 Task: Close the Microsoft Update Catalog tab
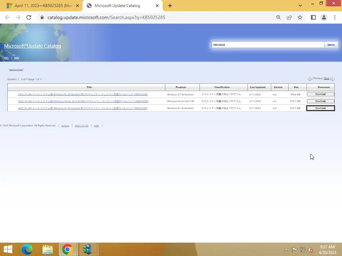[157, 6]
